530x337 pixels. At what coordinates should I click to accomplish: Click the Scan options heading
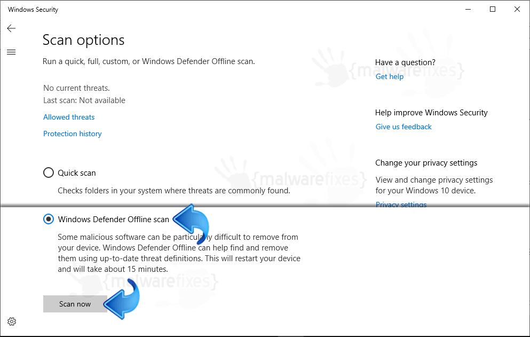point(83,40)
